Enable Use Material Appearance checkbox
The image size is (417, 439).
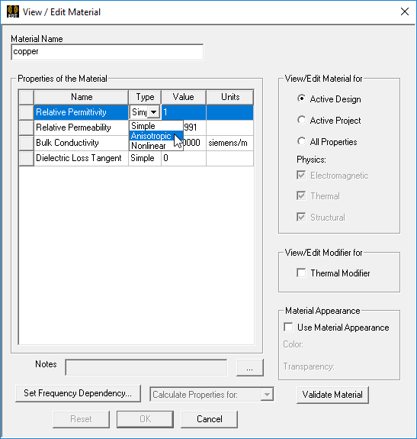[x=288, y=327]
